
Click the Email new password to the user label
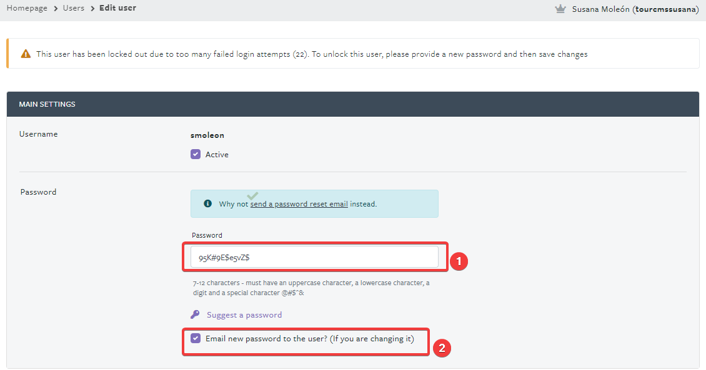coord(310,339)
